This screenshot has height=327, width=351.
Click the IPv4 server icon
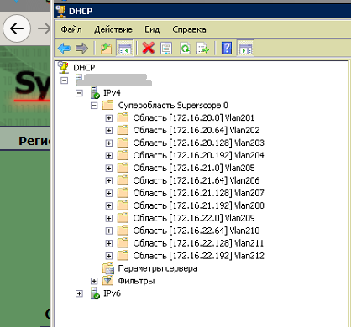[95, 92]
